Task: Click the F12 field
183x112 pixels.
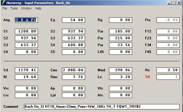Action: coord(168,31)
